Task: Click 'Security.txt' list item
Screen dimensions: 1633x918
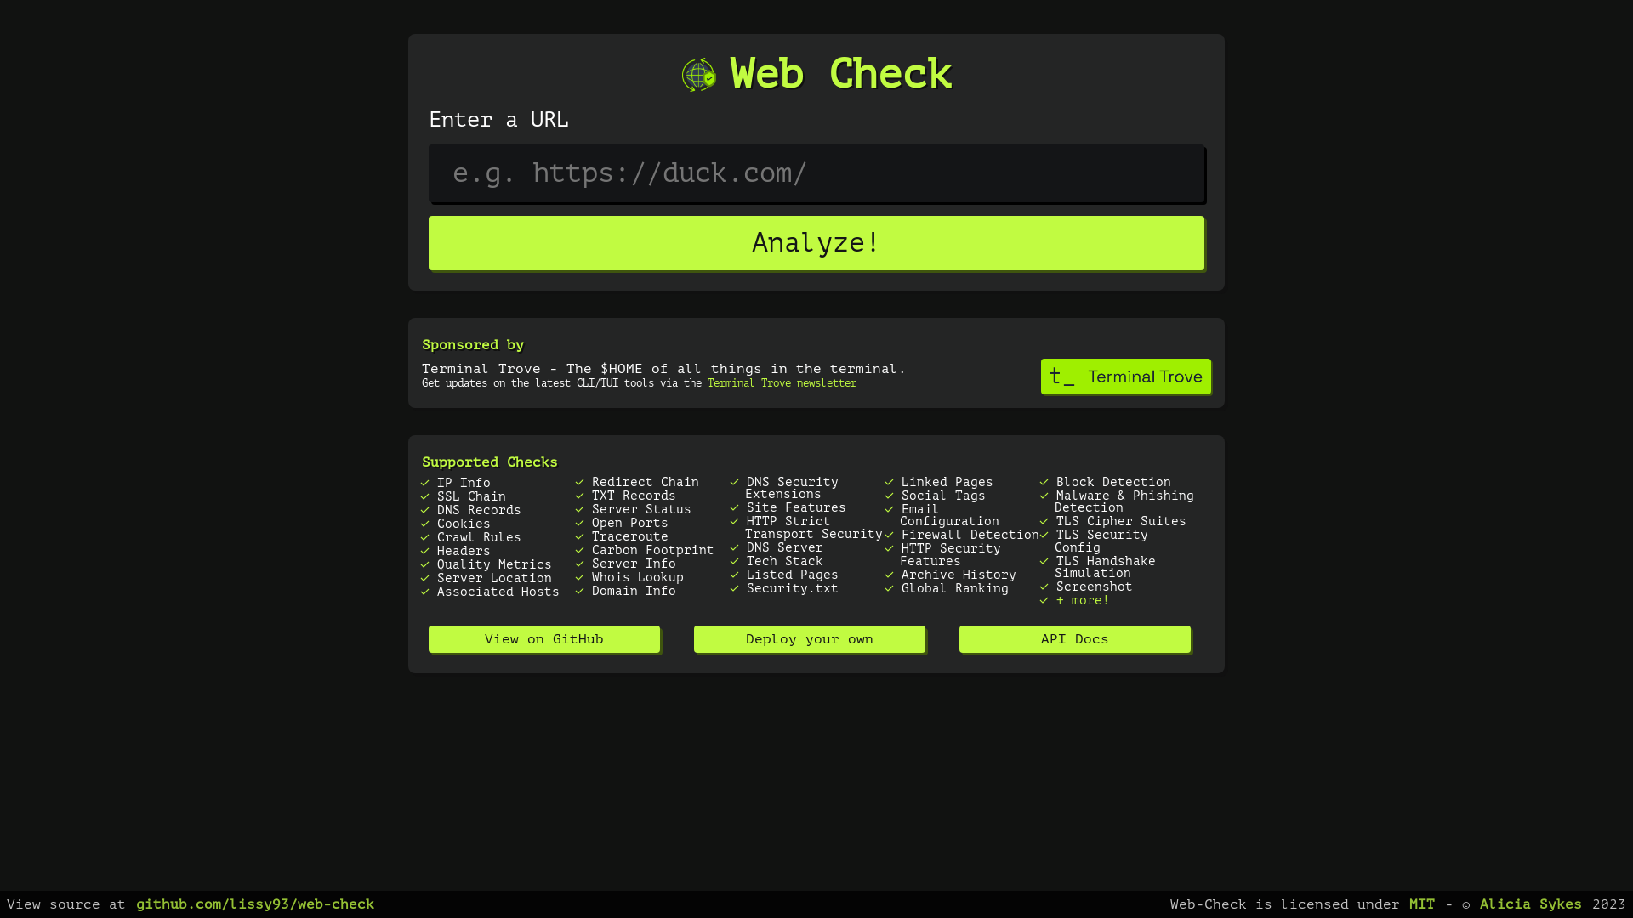Action: (793, 588)
